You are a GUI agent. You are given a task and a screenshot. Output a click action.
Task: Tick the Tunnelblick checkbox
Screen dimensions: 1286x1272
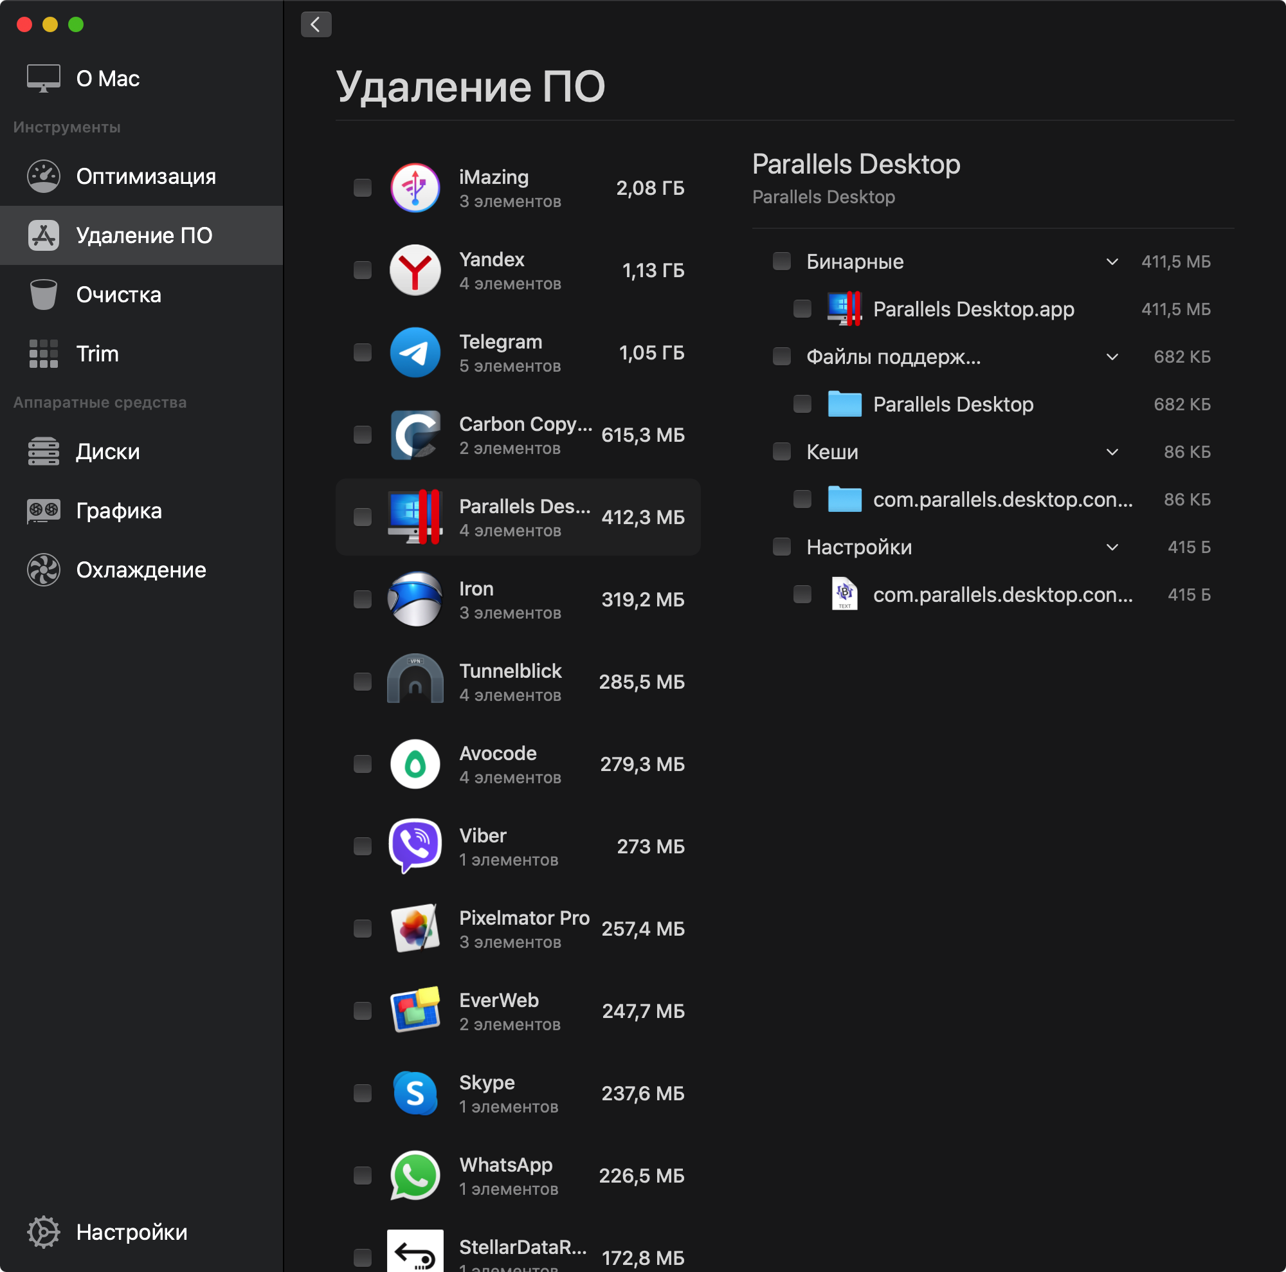tap(362, 682)
